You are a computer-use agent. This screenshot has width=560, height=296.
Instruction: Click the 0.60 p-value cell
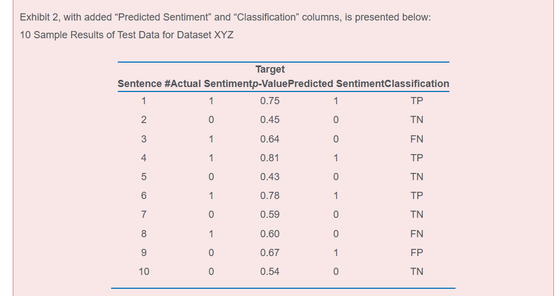270,233
